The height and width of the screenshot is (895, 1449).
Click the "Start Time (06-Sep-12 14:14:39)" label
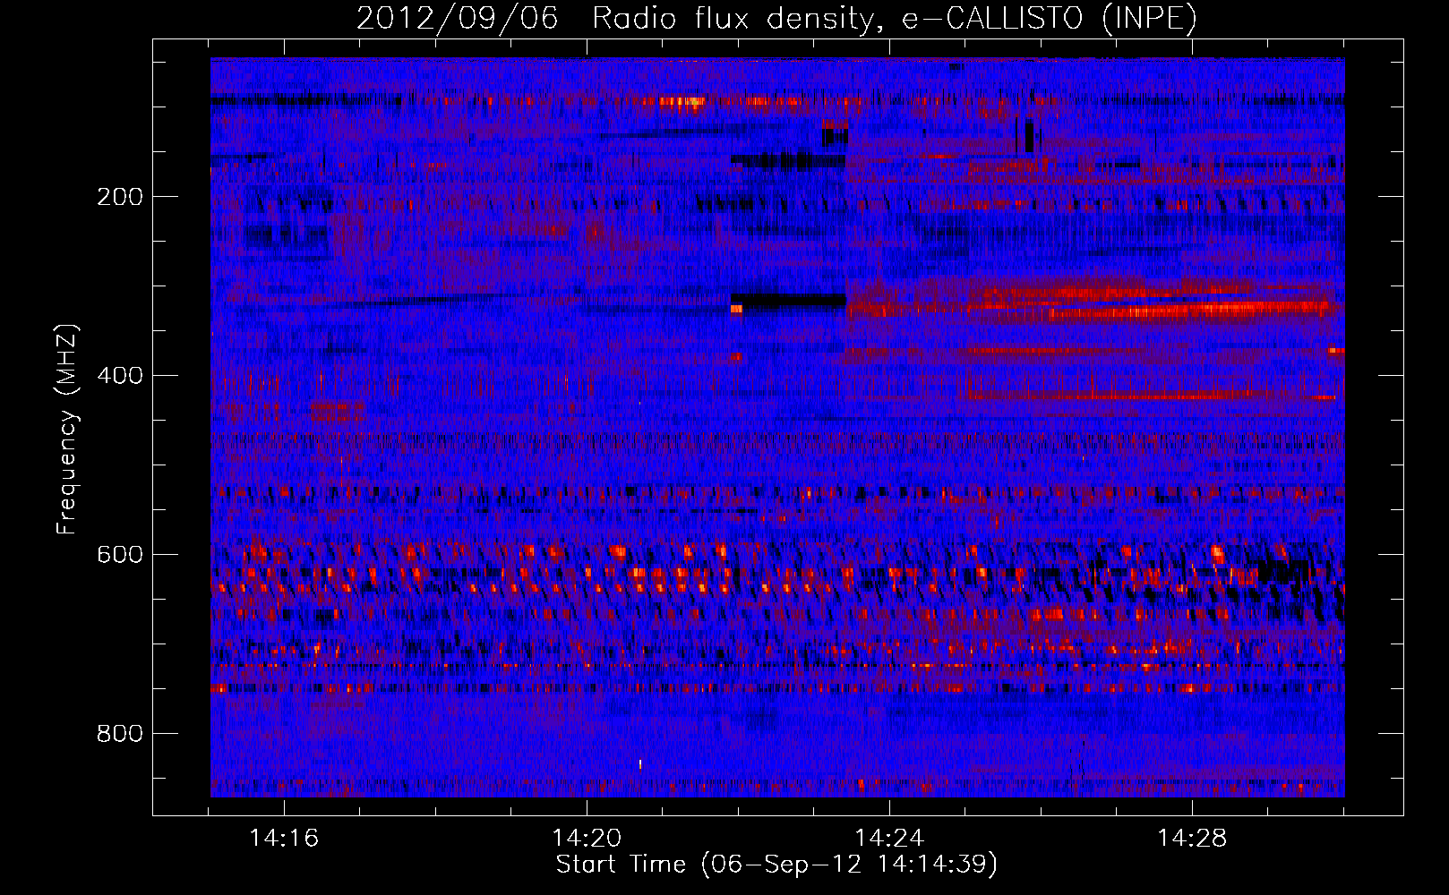click(776, 865)
